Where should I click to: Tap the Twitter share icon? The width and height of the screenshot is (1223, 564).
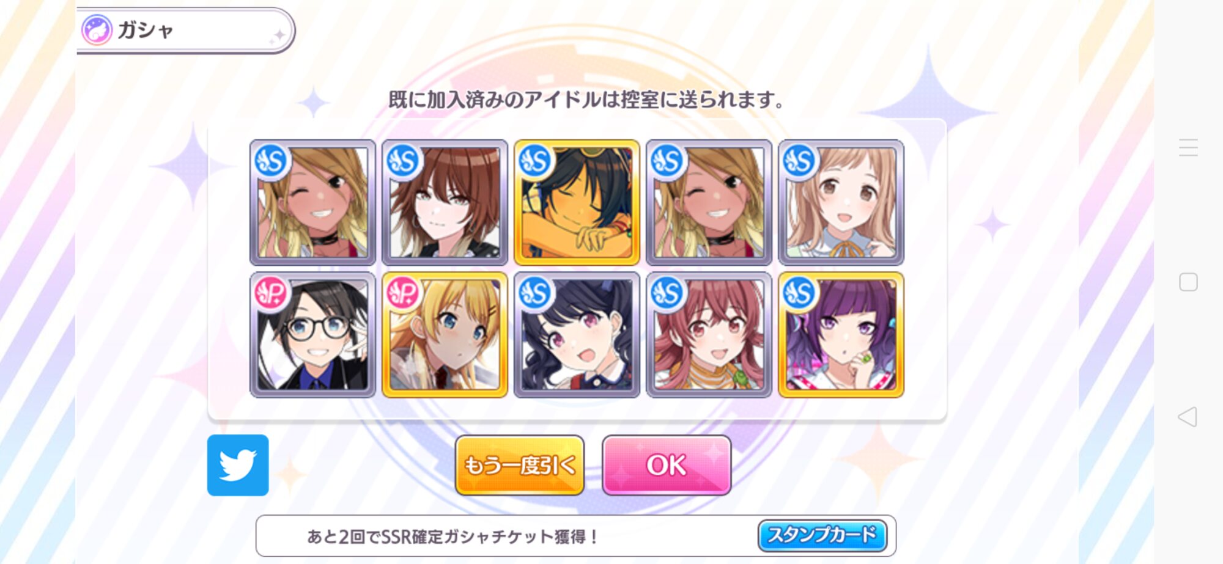click(238, 465)
